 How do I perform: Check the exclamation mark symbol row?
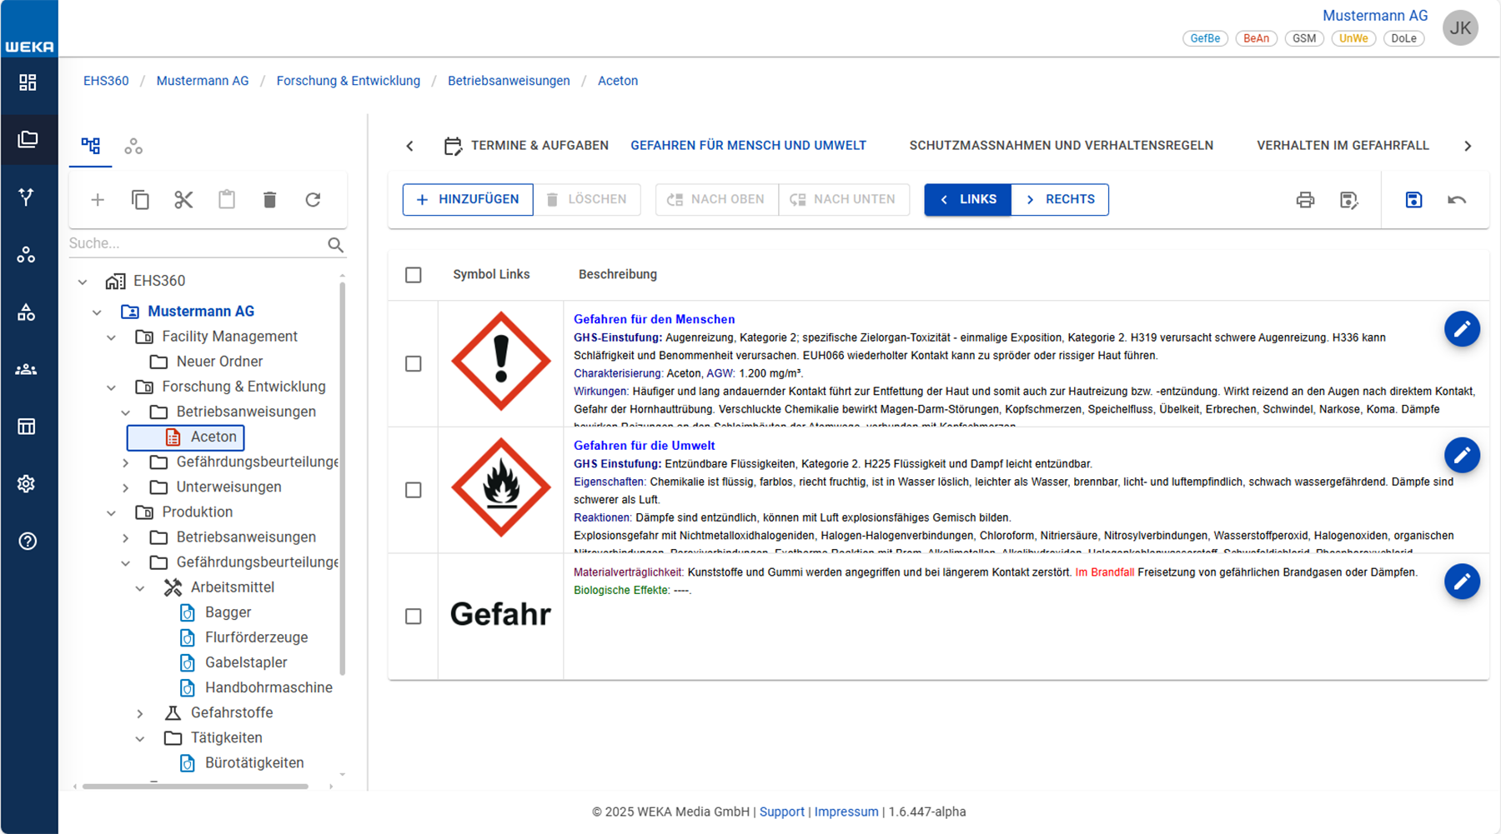(414, 364)
